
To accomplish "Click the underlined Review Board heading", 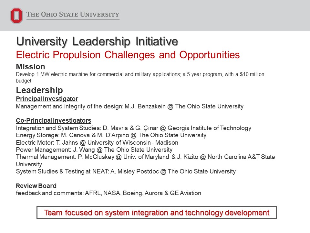I will click(x=36, y=186).
